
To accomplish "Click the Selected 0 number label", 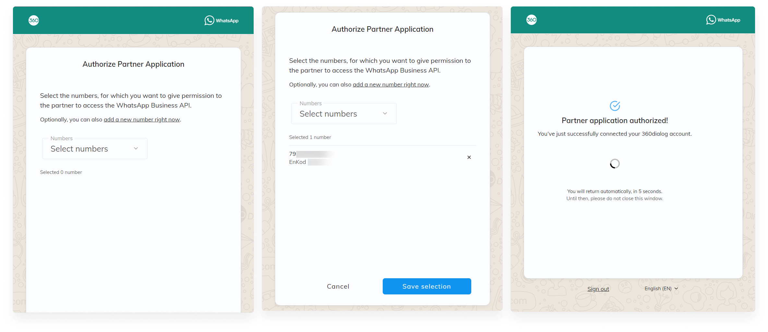I will point(61,172).
